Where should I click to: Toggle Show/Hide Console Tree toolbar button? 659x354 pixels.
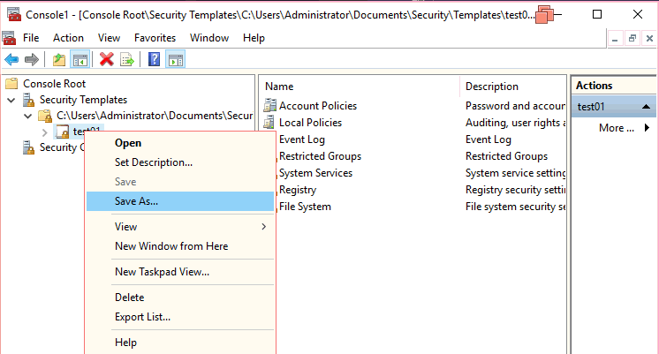tap(80, 60)
